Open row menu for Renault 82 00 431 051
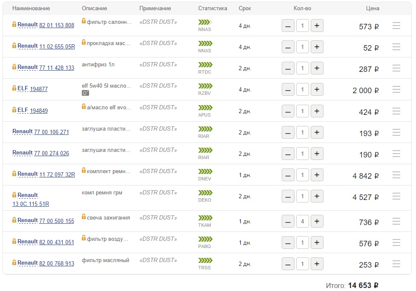416x291 pixels. (396, 242)
